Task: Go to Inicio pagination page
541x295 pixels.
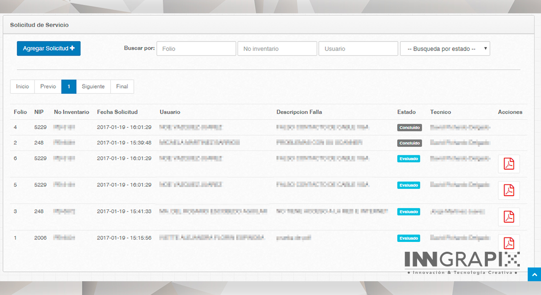Action: pos(23,87)
